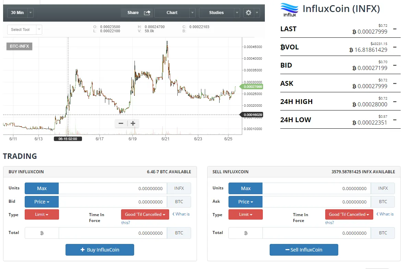Click Max units in Buy InfluxCoin
The width and height of the screenshot is (411, 269).
(42, 188)
